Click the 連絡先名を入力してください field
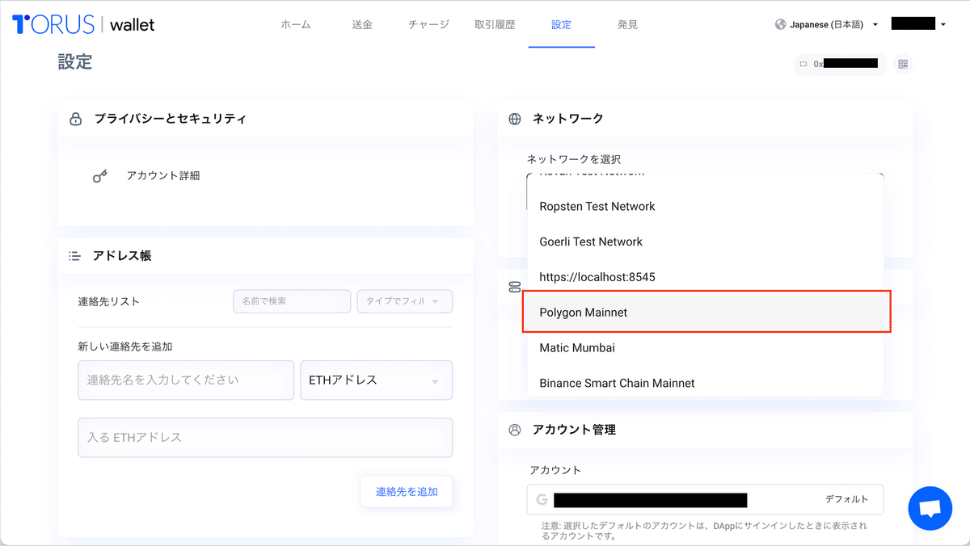The width and height of the screenshot is (970, 546). [x=186, y=380]
